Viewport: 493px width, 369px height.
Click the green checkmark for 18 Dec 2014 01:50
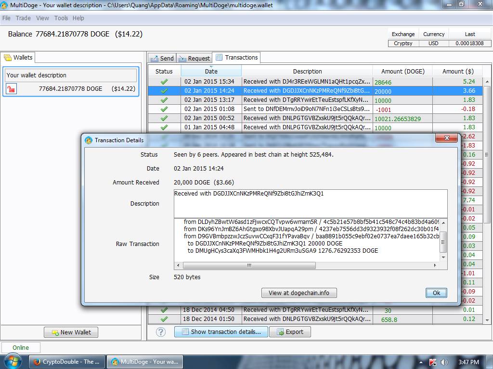coord(164,319)
